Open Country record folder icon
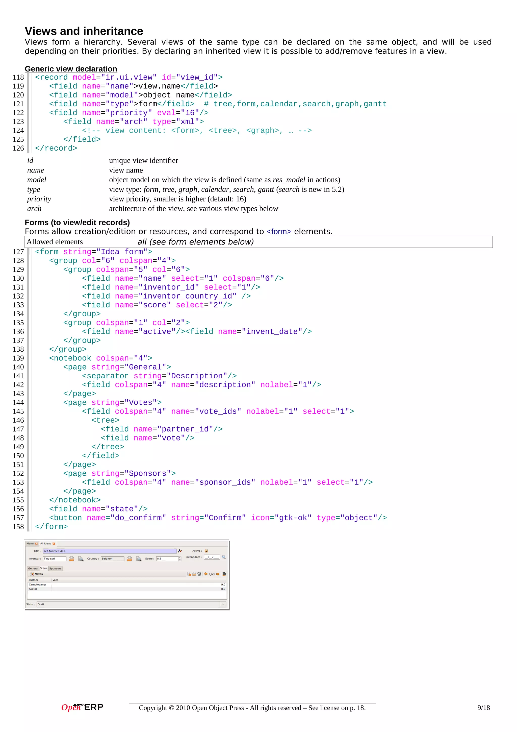This screenshot has height=732, width=517. pyautogui.click(x=129, y=558)
